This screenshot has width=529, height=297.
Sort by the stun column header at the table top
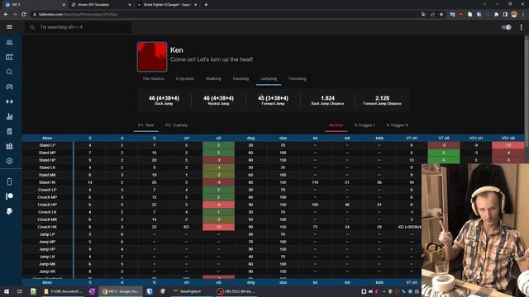283,138
